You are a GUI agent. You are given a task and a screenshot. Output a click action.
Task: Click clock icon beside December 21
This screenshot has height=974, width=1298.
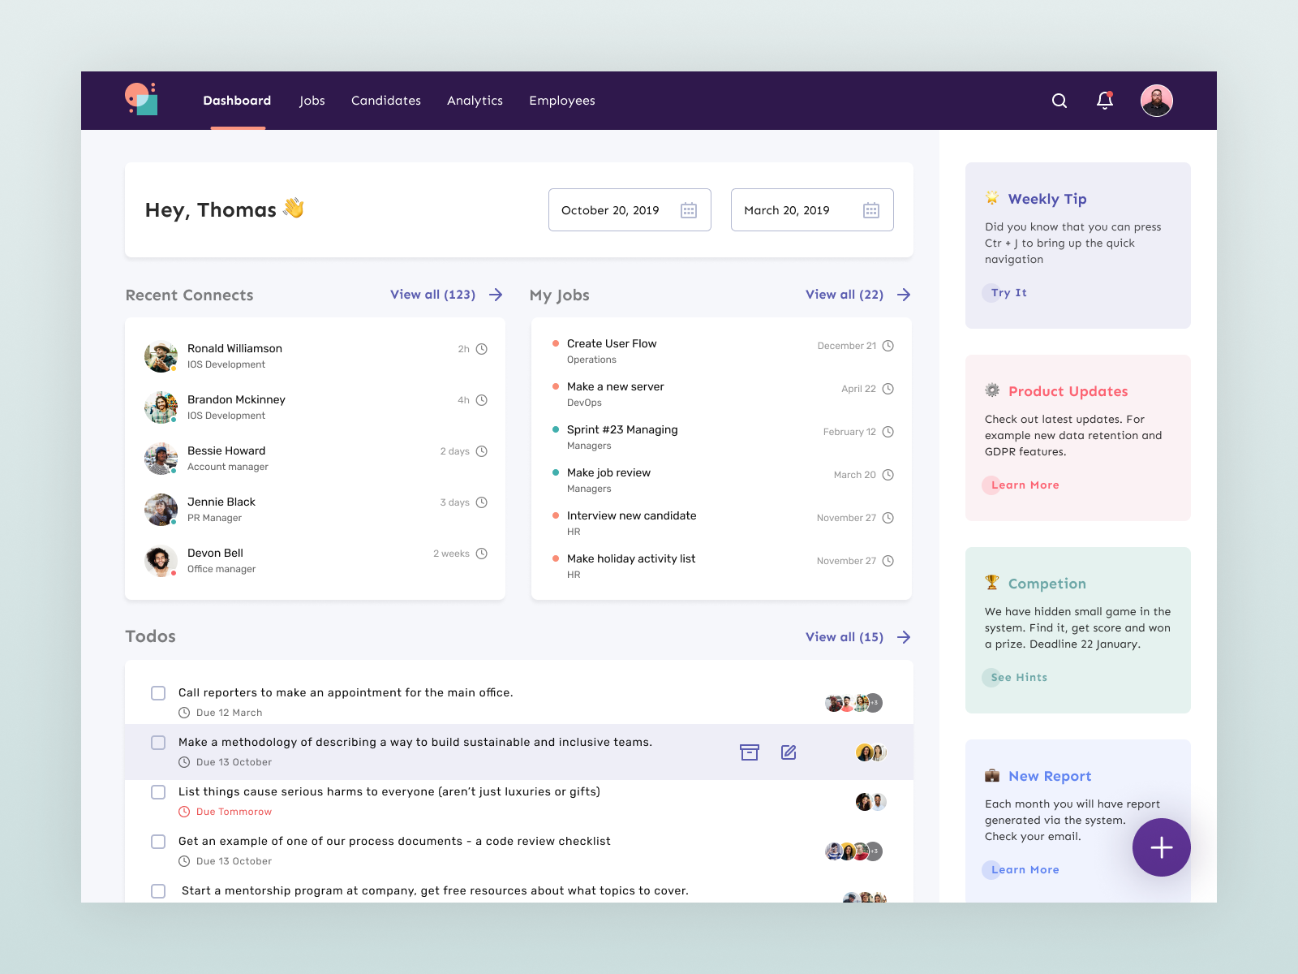pos(888,346)
